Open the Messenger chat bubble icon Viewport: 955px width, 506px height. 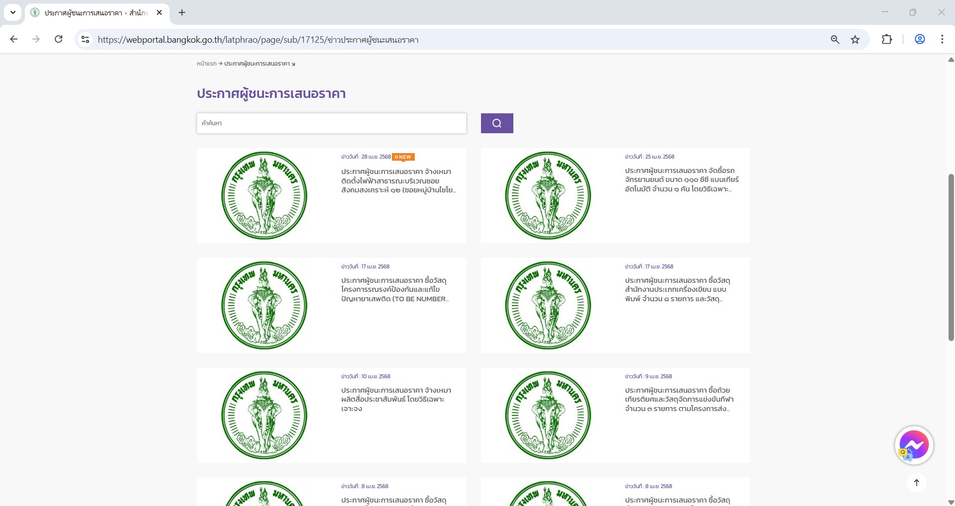[914, 445]
